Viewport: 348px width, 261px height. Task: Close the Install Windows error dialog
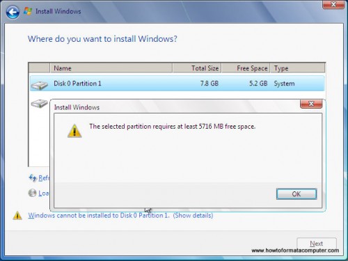tap(311, 104)
